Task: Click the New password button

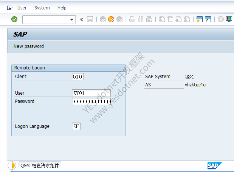Action: [x=29, y=46]
